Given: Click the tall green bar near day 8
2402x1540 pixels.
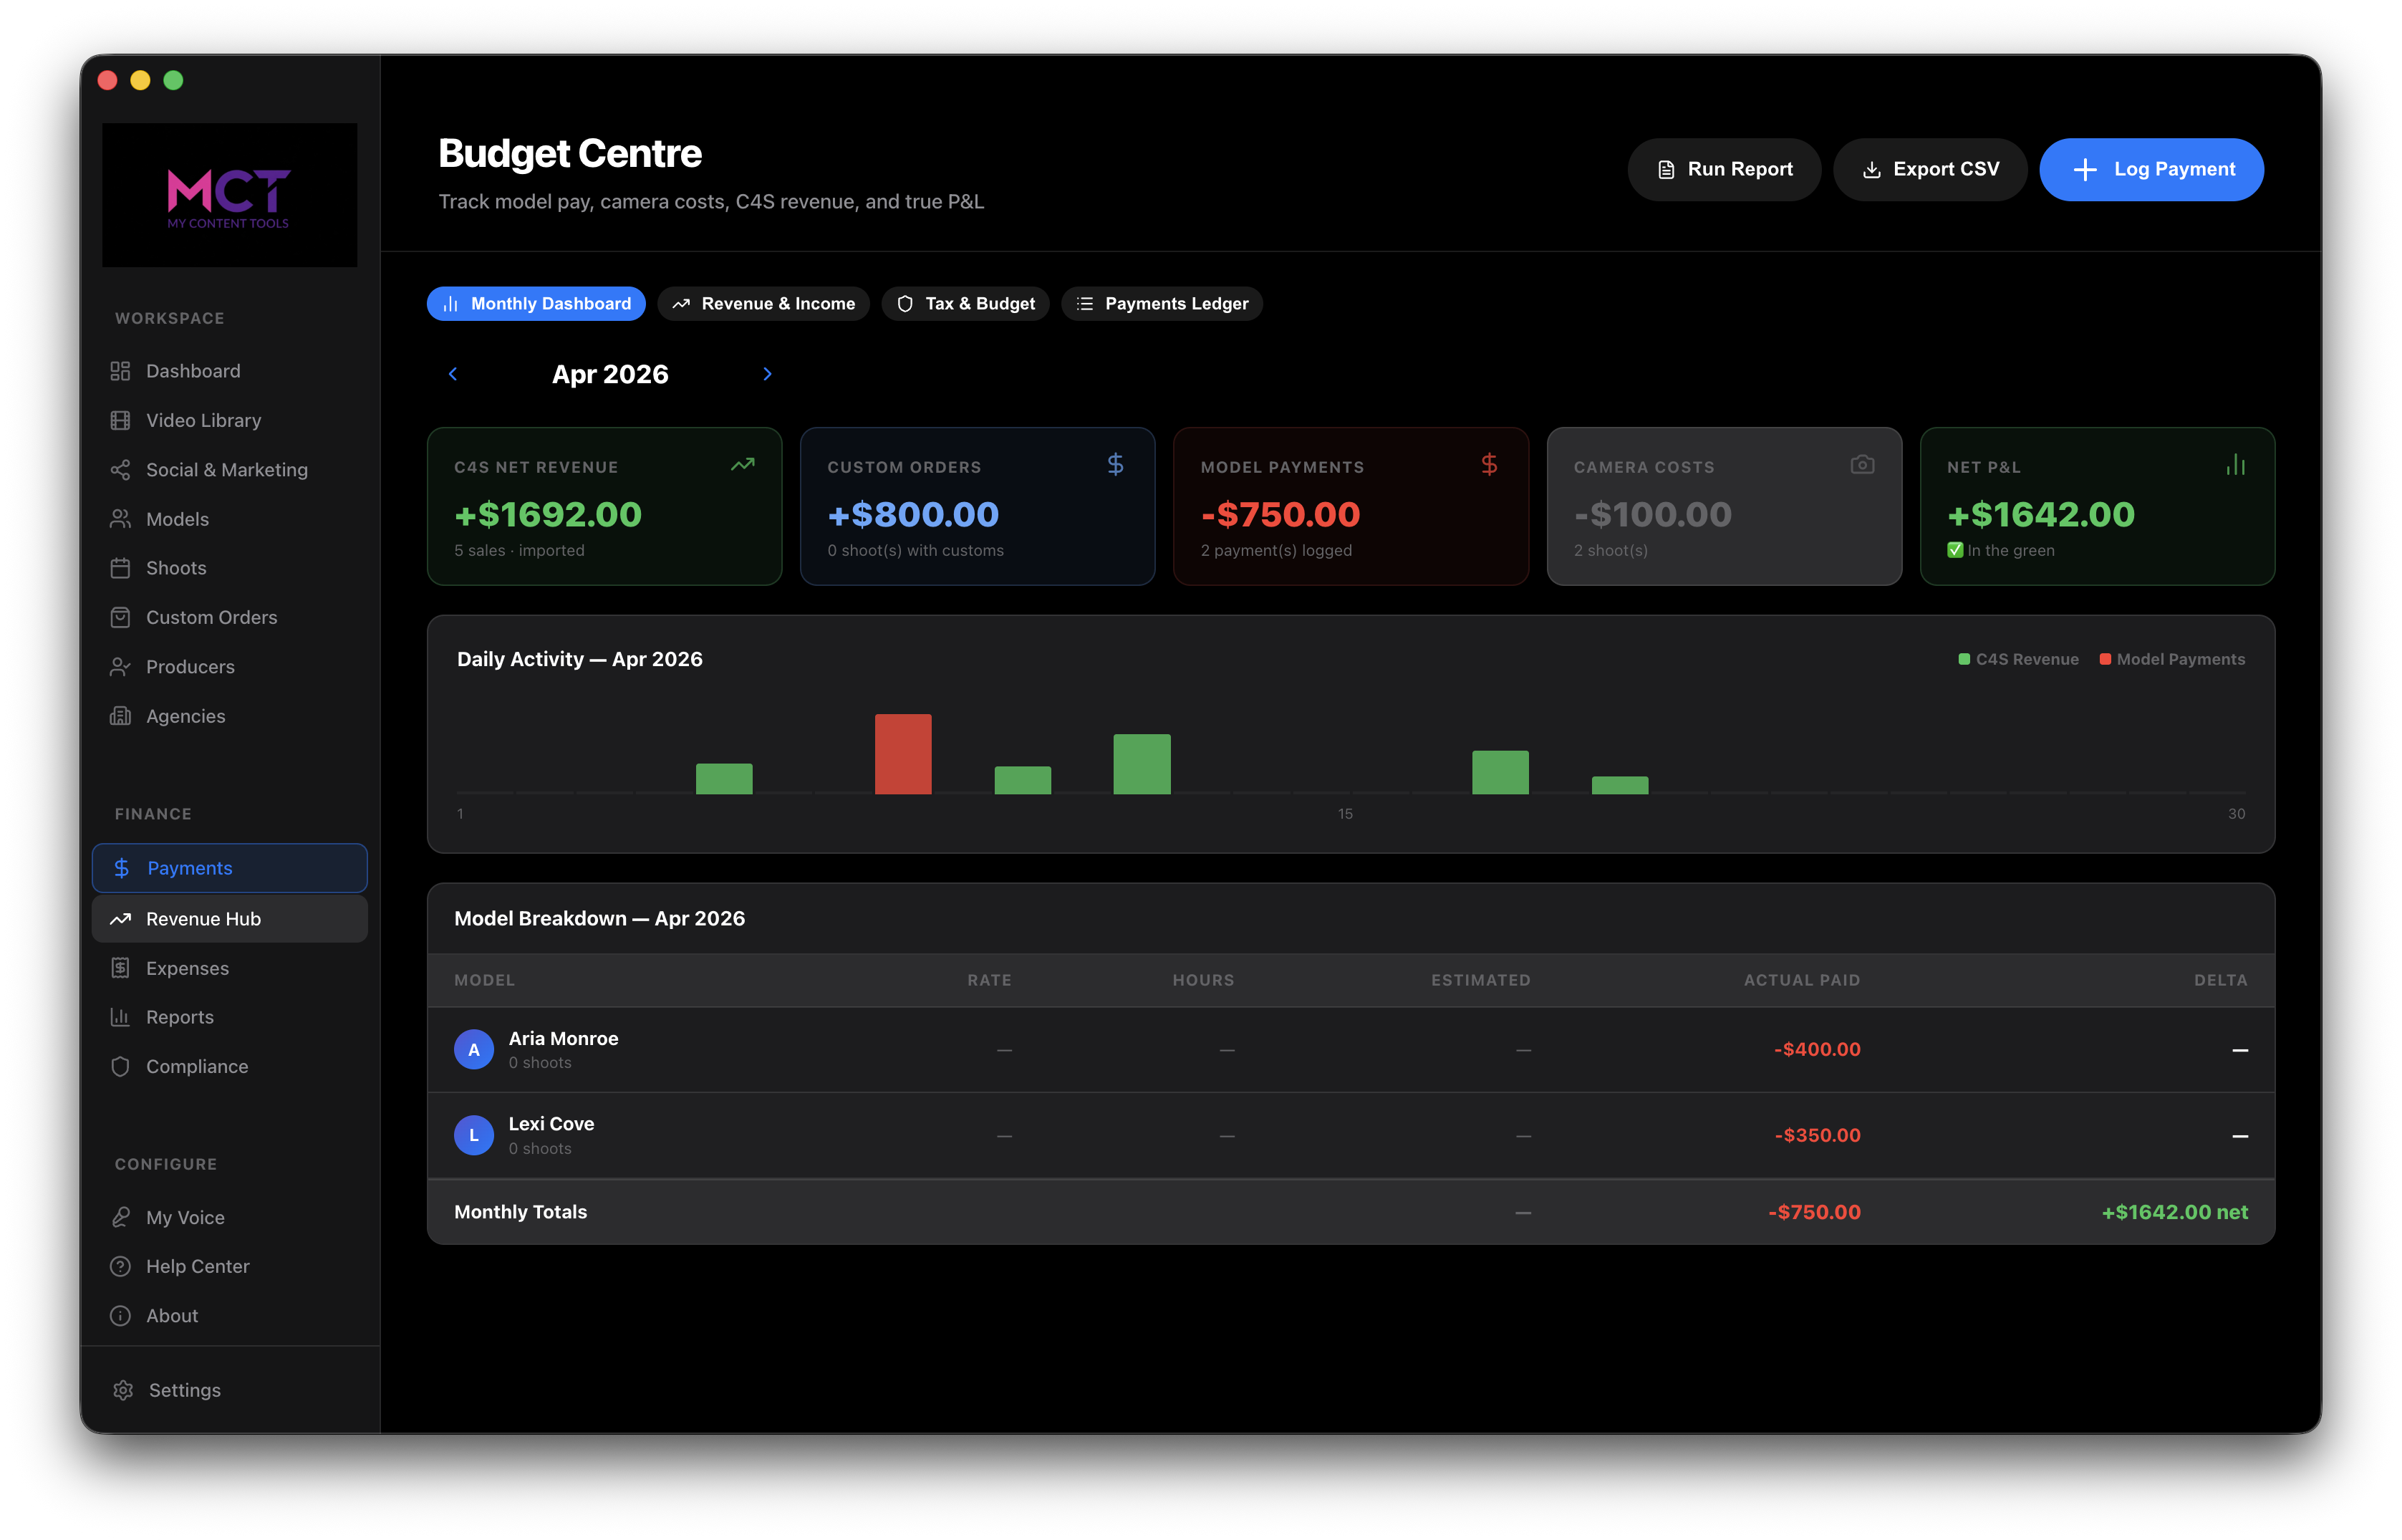Looking at the screenshot, I should (1141, 760).
